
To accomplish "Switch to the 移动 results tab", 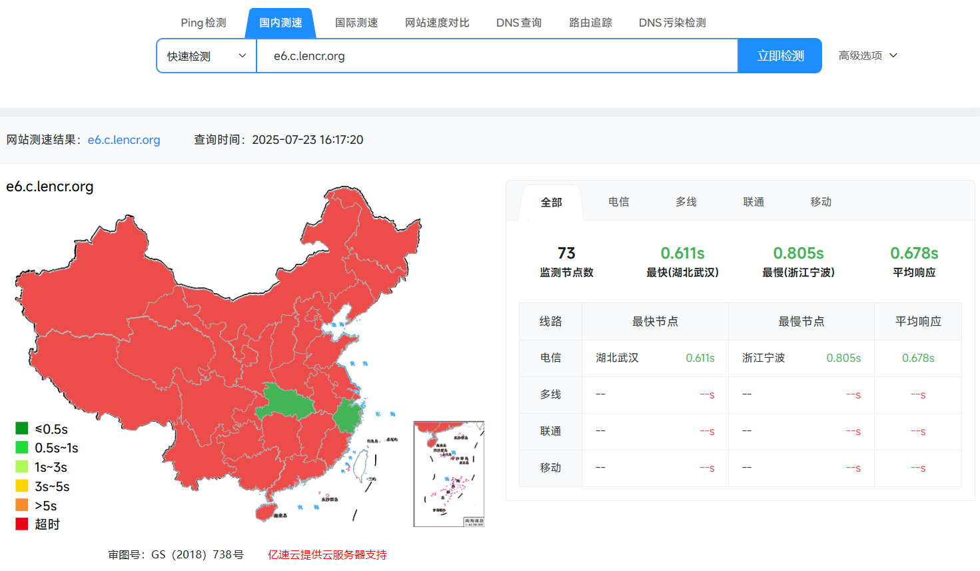I will [821, 201].
